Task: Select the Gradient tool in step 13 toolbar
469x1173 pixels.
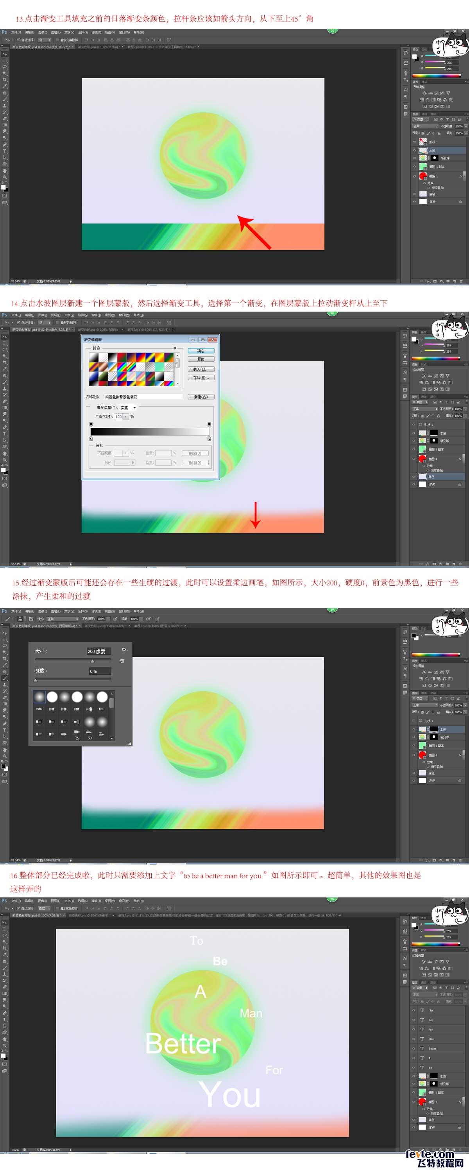Action: 5,125
